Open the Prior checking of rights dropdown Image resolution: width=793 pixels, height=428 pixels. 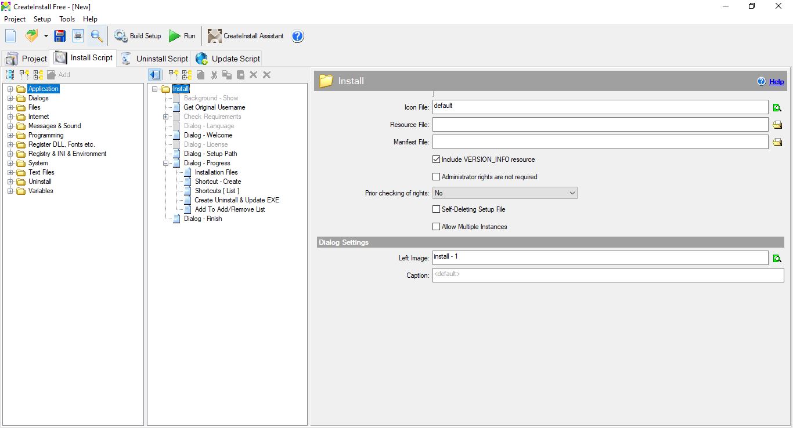pyautogui.click(x=505, y=193)
